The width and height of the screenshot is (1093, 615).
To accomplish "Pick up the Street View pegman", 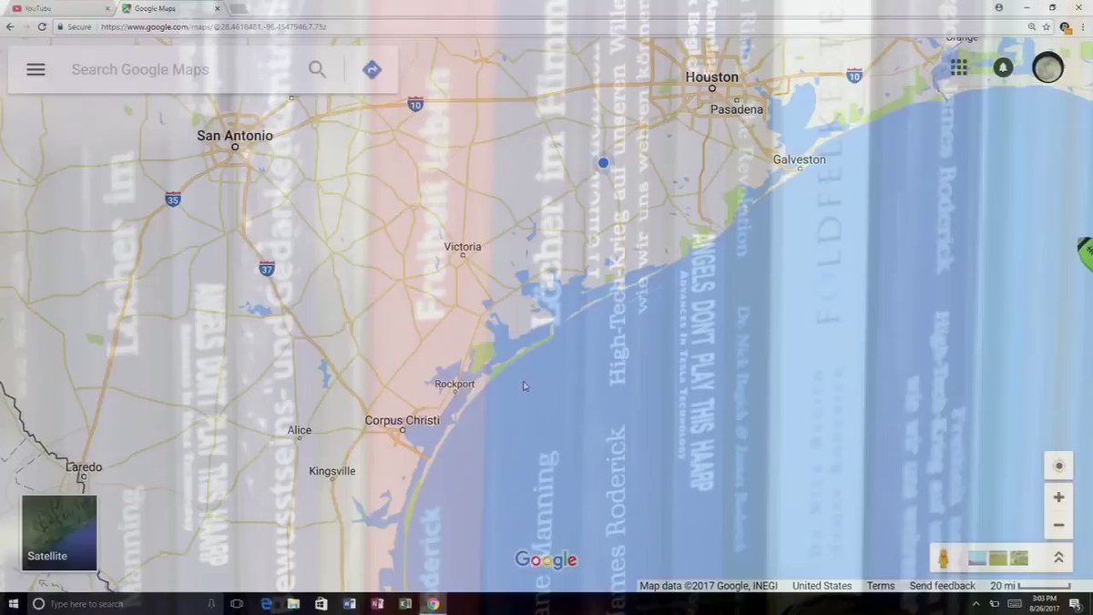I will click(945, 558).
